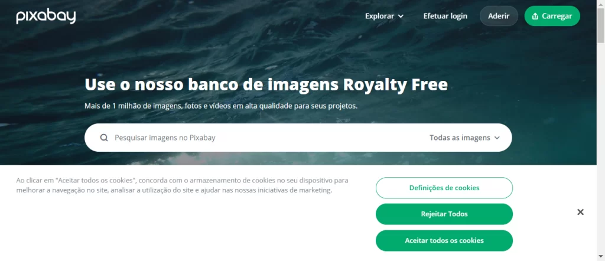Click the green Carregar button
Image resolution: width=605 pixels, height=261 pixels.
552,16
